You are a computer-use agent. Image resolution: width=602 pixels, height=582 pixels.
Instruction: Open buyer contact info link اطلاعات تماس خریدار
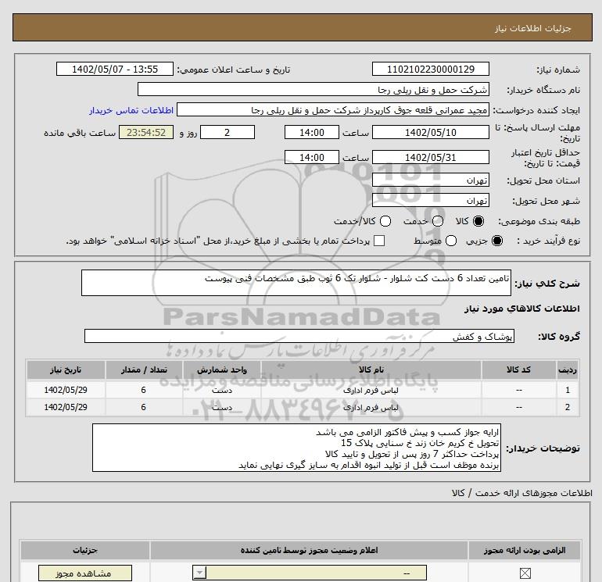(131, 110)
